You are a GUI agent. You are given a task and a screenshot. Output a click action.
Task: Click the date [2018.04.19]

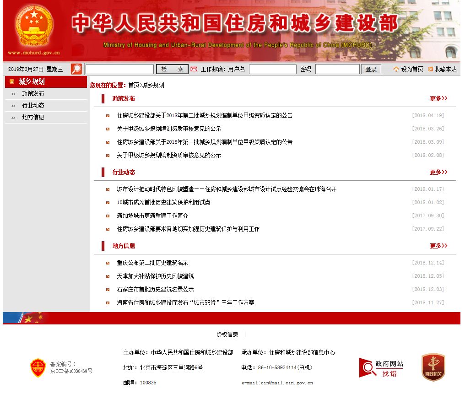coord(428,115)
